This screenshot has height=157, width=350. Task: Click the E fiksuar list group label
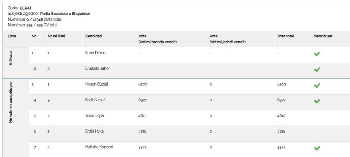[10, 58]
